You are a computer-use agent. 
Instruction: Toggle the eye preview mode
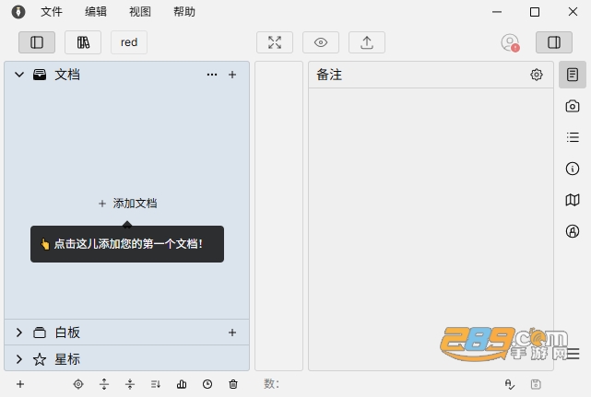[321, 42]
